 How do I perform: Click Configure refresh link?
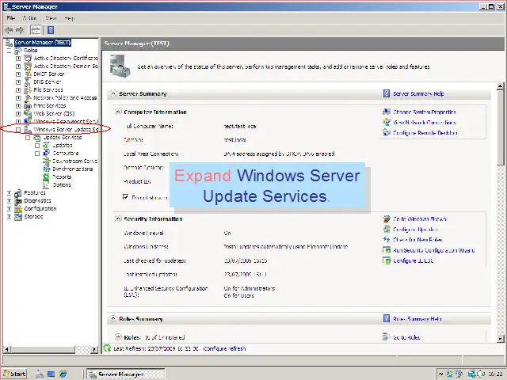pyautogui.click(x=224, y=348)
